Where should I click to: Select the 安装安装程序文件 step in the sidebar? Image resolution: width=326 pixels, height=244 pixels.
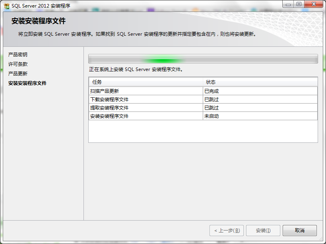pos(27,83)
